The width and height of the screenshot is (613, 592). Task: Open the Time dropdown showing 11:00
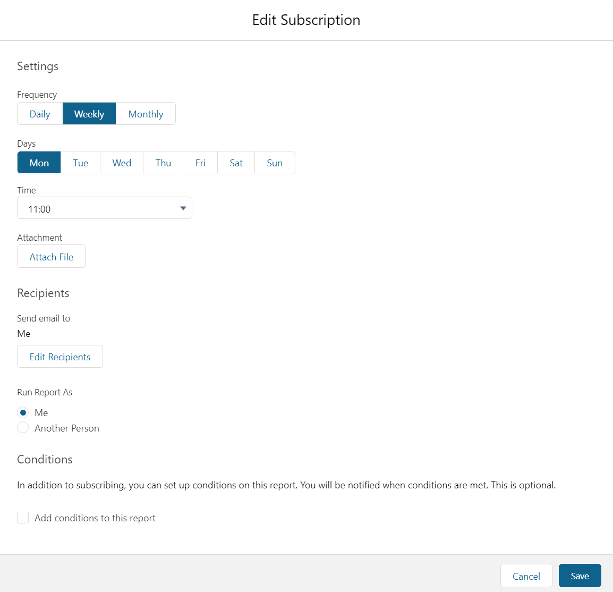point(105,208)
